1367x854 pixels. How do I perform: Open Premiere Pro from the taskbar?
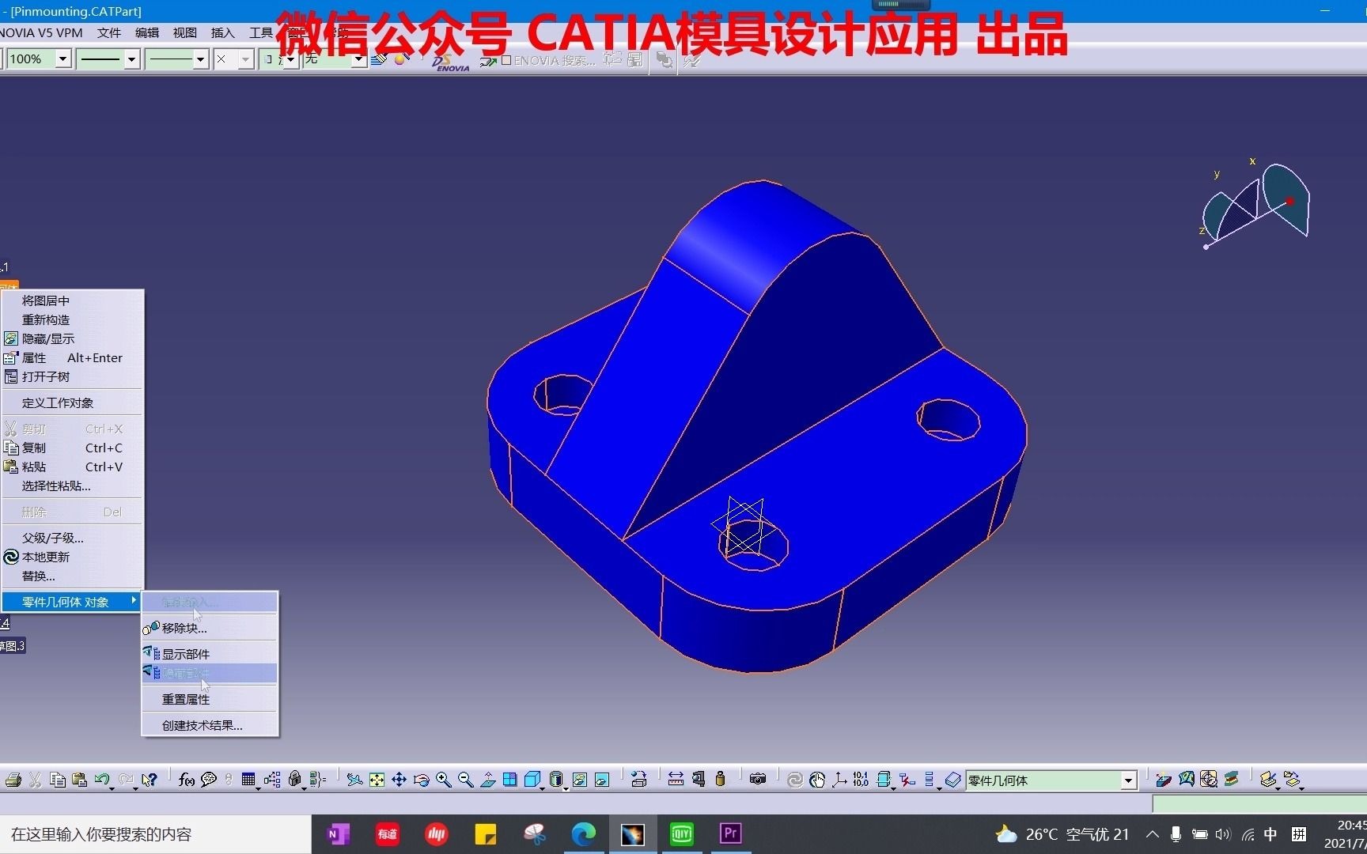pyautogui.click(x=730, y=834)
